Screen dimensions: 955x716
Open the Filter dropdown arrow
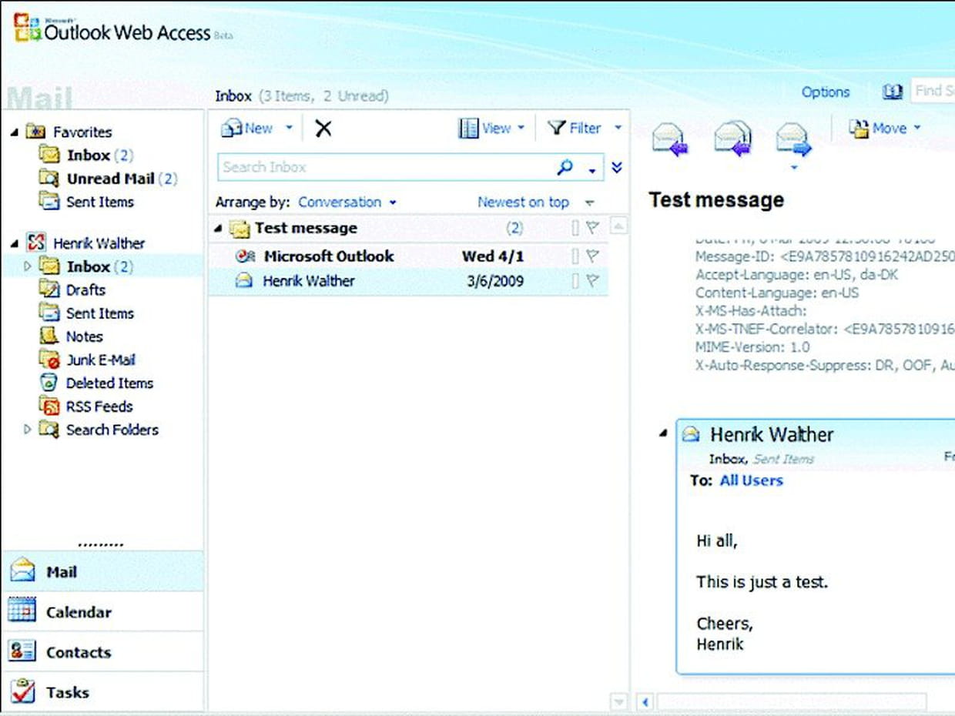(x=617, y=128)
